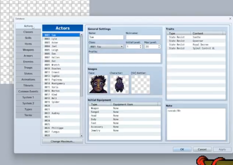Select the Actors tab
The width and height of the screenshot is (233, 165).
28,26
